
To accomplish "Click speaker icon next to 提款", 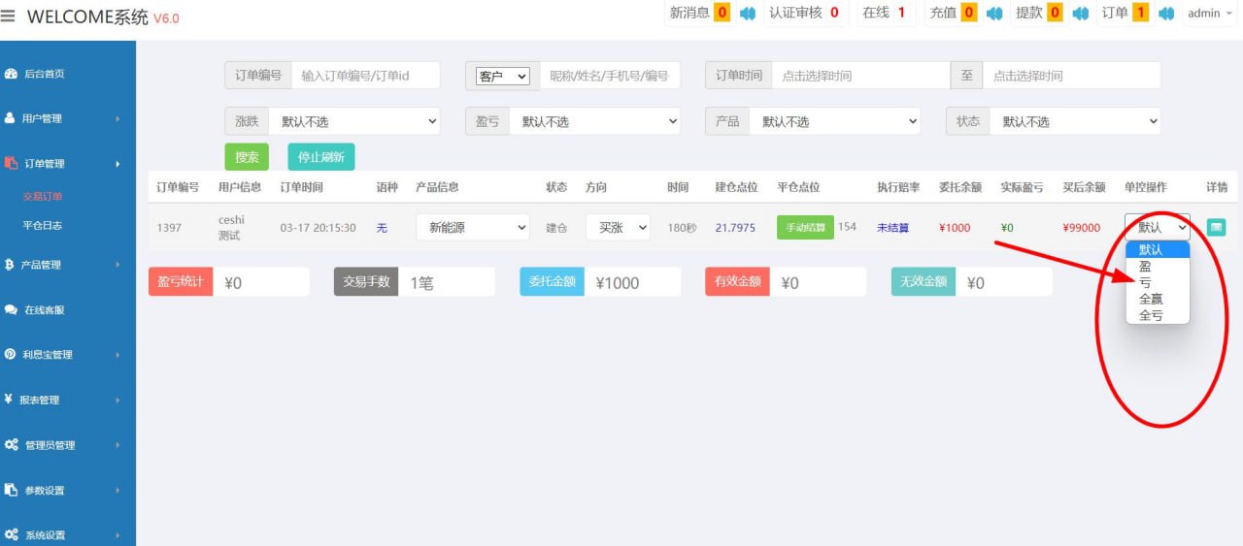I will click(1080, 14).
